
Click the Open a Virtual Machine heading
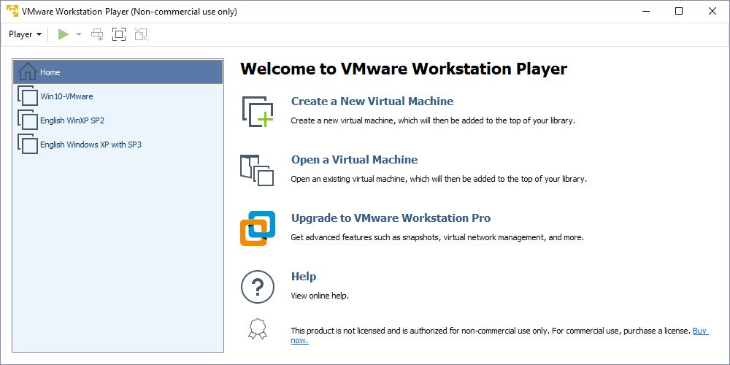pos(354,160)
